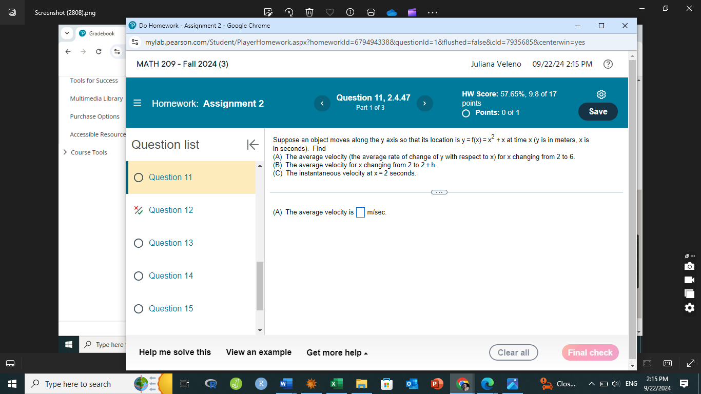The width and height of the screenshot is (701, 394).
Task: Select the Question 13 status circle
Action: (x=139, y=243)
